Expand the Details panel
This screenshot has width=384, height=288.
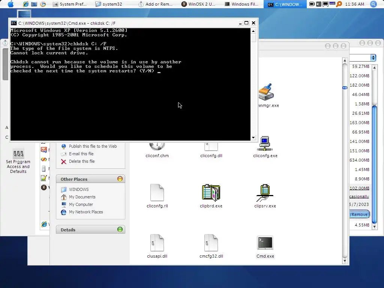click(x=120, y=229)
